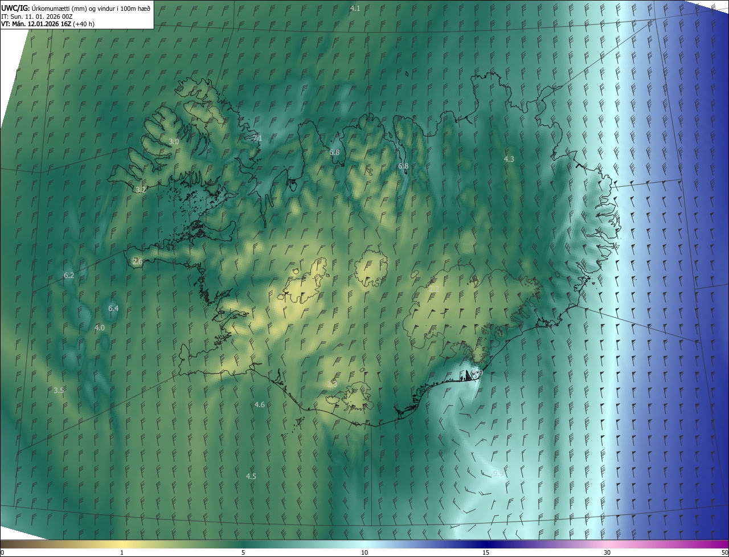This screenshot has height=557, width=729.
Task: Select the initial time "IT: Sun. 11. 01. 2026 00Z"
Action: click(36, 16)
